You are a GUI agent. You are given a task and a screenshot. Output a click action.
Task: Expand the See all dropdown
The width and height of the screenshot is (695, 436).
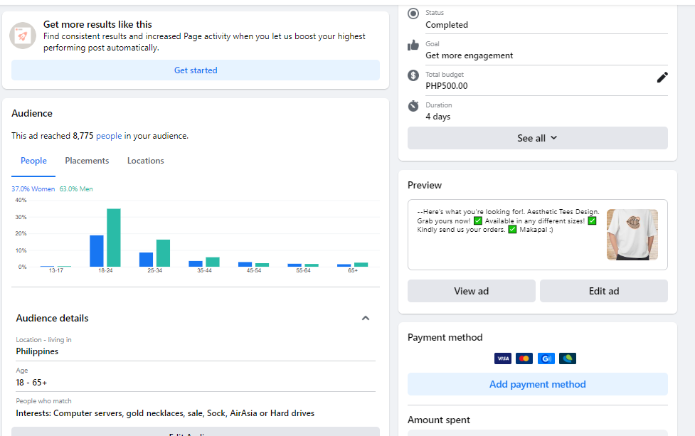537,138
